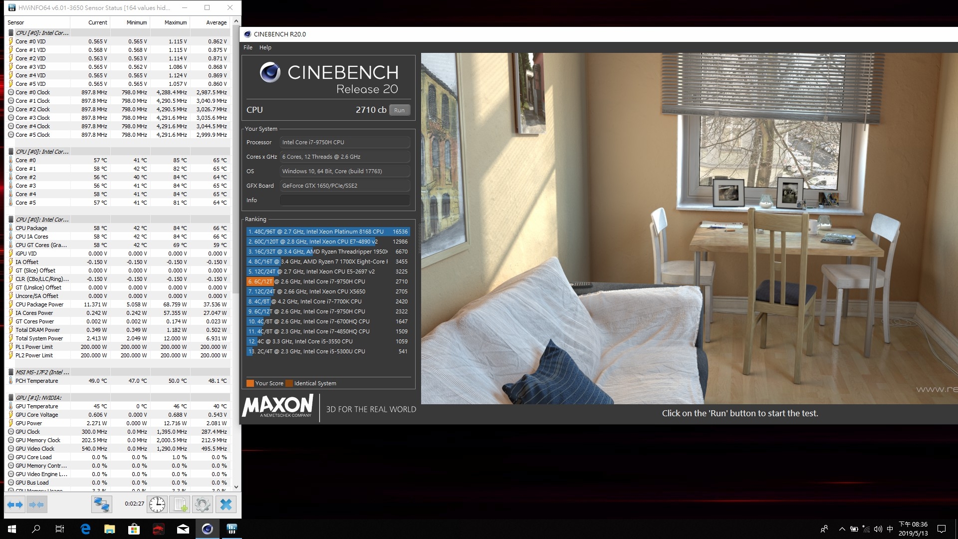Open the Wi-Fi network tray icon
The image size is (958, 539).
point(866,529)
